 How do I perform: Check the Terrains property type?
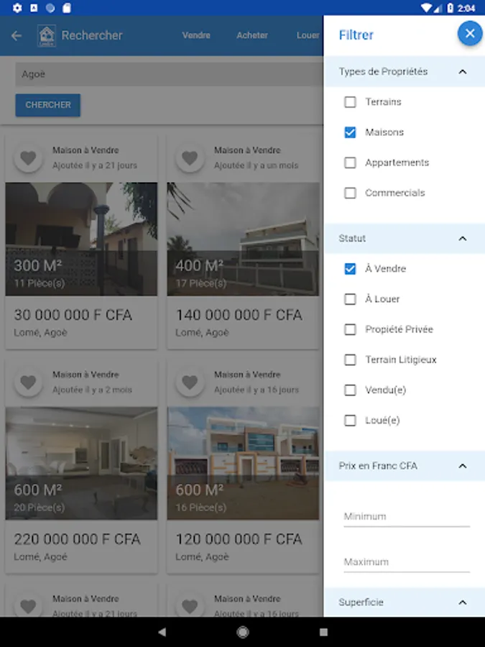pyautogui.click(x=350, y=102)
